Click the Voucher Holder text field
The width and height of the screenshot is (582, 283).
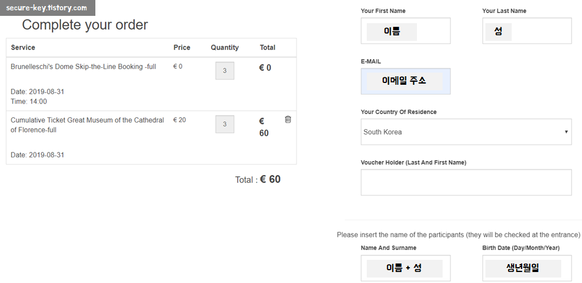pos(466,182)
